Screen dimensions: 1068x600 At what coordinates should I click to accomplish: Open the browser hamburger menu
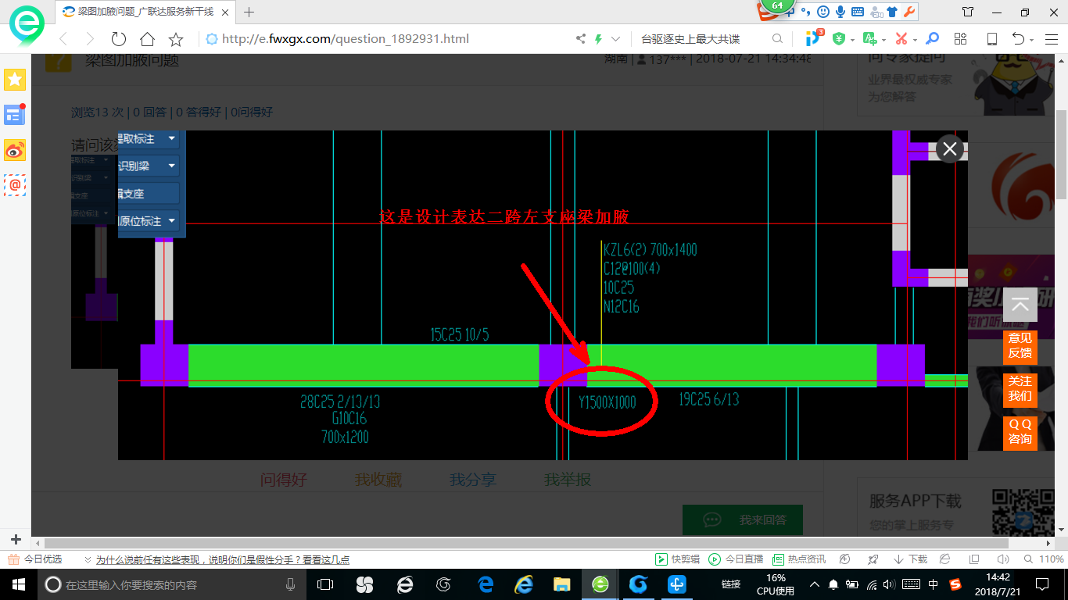[1050, 39]
